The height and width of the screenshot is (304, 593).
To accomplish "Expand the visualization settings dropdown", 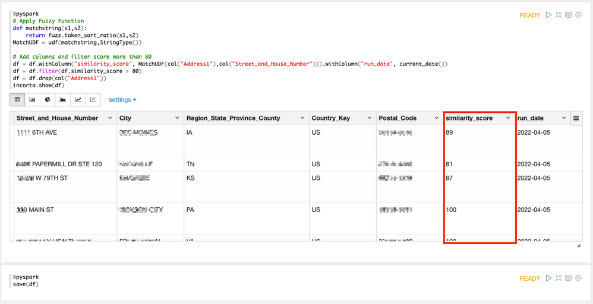I will pos(122,100).
